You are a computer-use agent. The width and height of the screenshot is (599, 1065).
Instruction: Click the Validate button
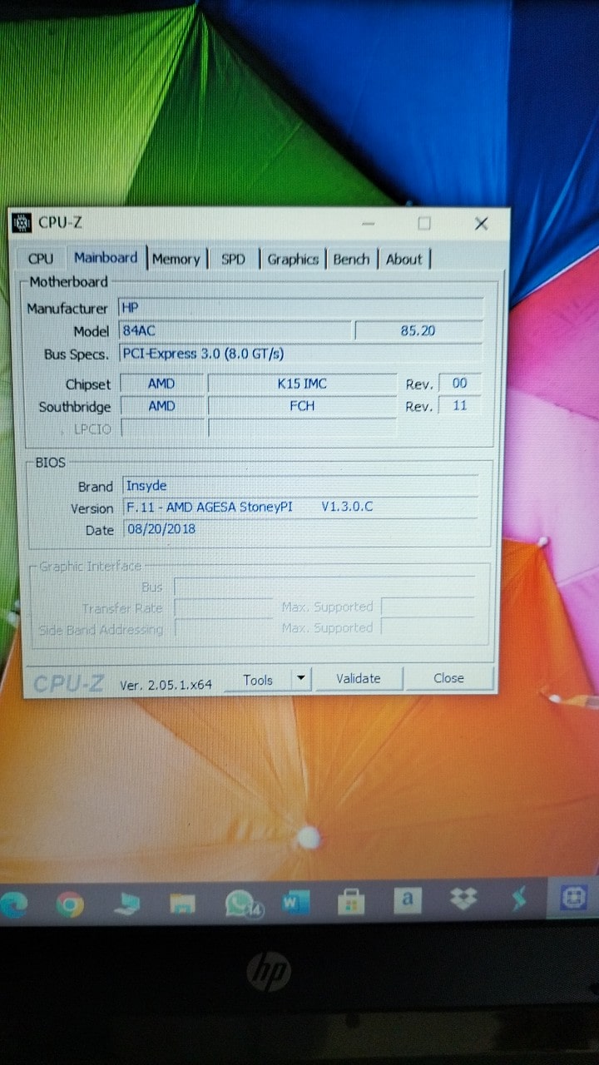(359, 679)
